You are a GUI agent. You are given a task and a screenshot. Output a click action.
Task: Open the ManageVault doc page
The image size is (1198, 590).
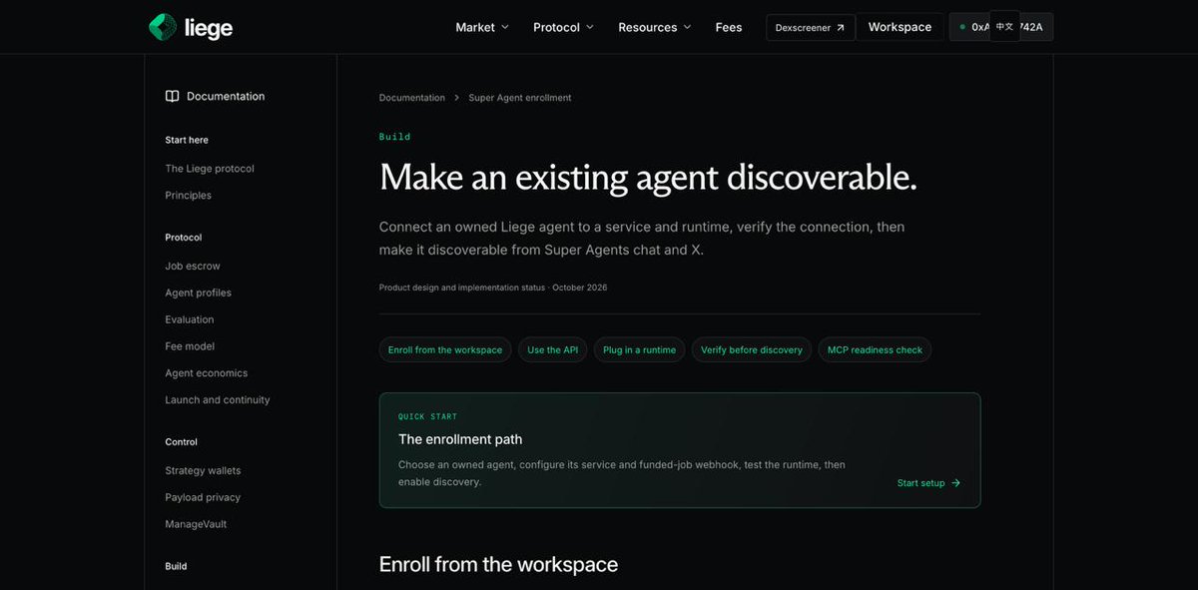[196, 524]
